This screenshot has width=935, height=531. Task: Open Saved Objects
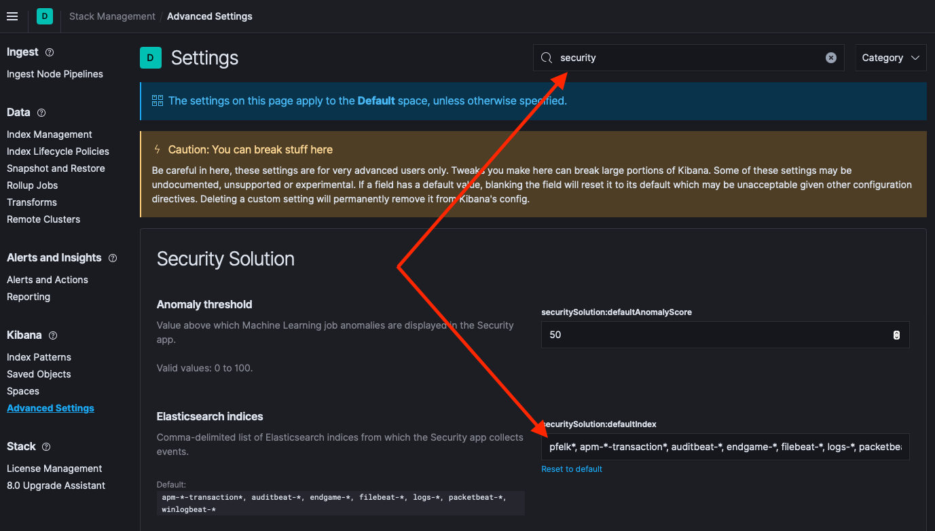click(39, 374)
